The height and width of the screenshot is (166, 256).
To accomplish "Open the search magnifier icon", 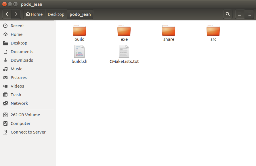I will 228,14.
